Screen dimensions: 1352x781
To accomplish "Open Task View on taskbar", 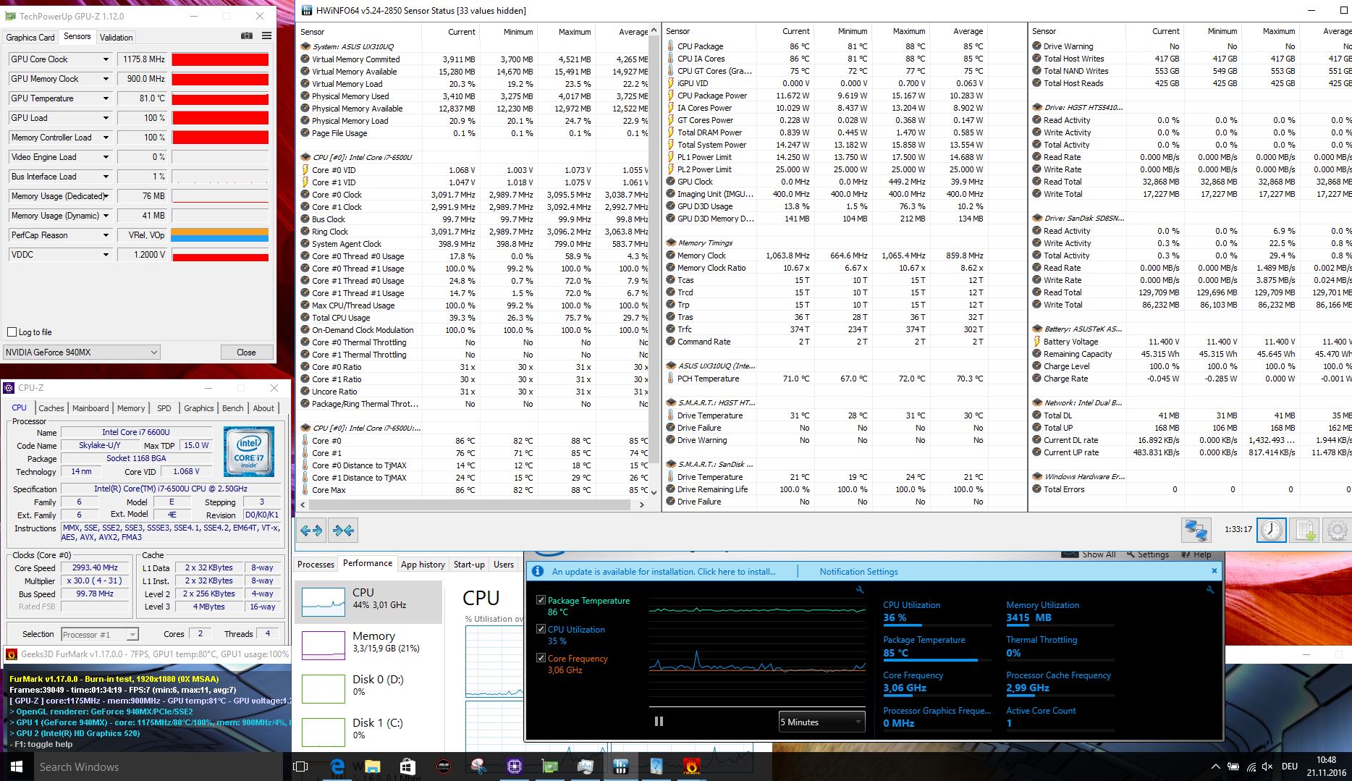I will [300, 767].
